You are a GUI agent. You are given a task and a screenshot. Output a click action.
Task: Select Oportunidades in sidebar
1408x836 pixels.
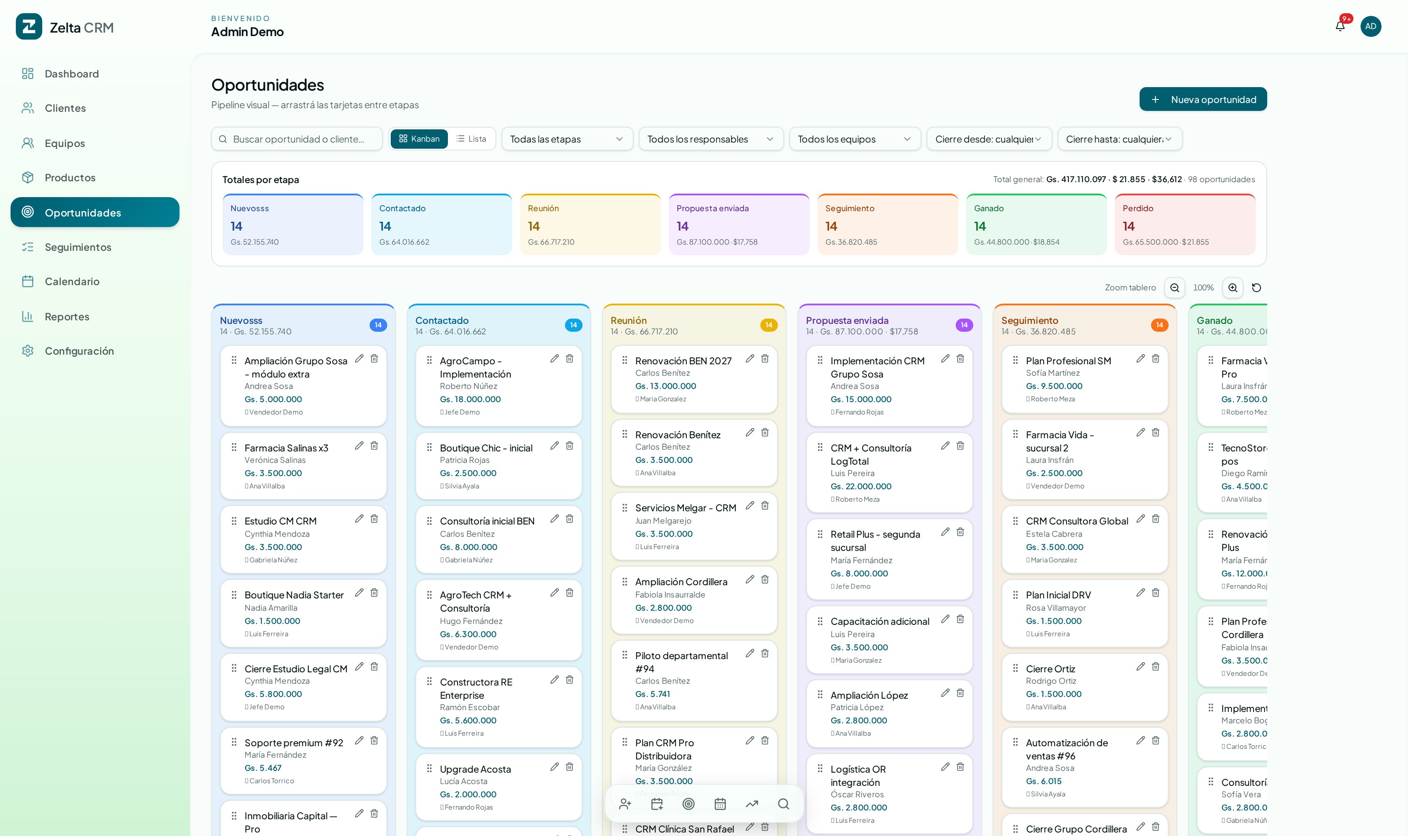click(x=95, y=213)
